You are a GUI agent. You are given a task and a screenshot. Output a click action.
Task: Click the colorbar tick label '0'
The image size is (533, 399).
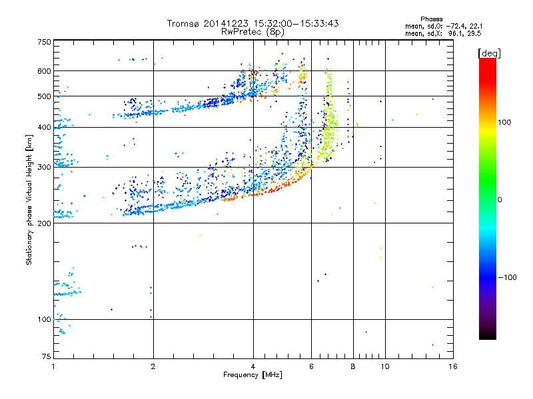[500, 199]
